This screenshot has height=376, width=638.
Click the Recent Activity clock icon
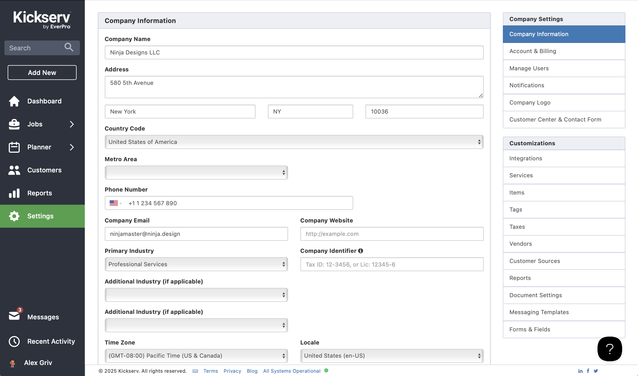14,342
